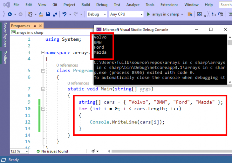Open the 123 % zoom level dropdown

[19, 151]
